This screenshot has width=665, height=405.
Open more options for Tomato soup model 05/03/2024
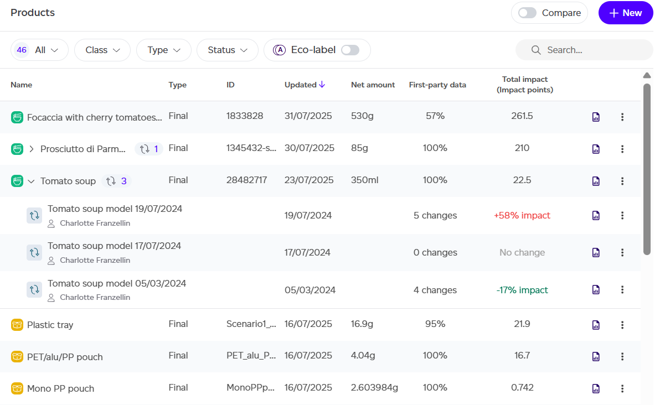(622, 289)
